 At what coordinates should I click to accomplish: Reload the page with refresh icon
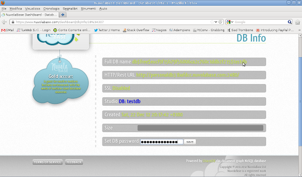click(x=220, y=22)
